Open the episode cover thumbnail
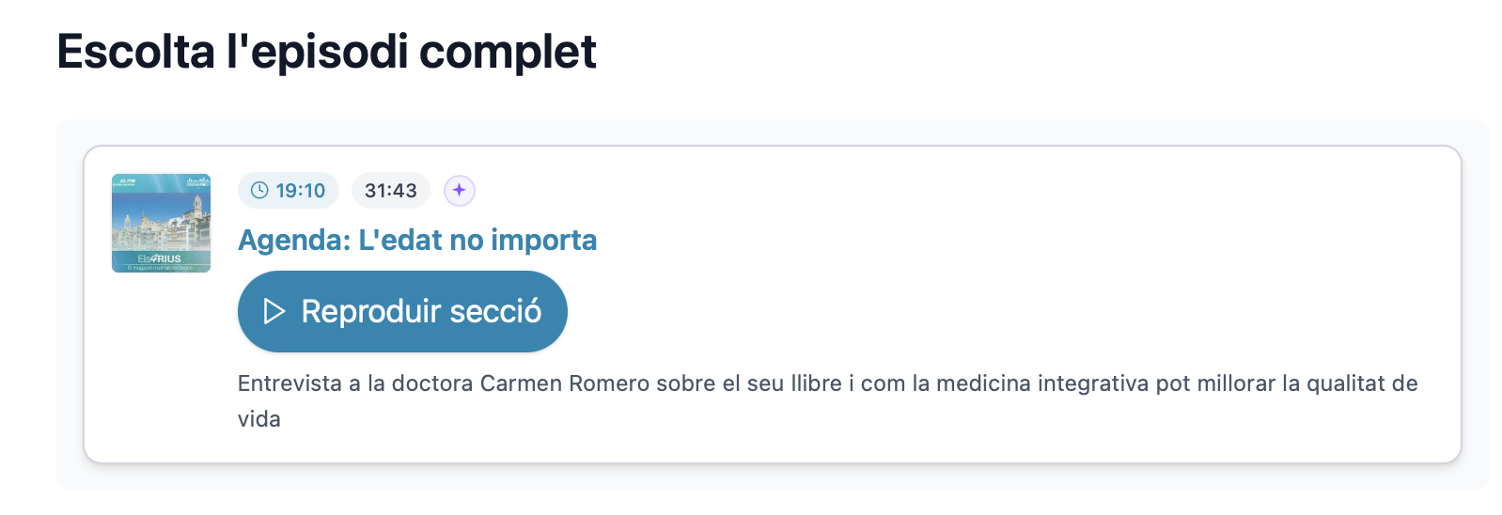 (x=161, y=223)
